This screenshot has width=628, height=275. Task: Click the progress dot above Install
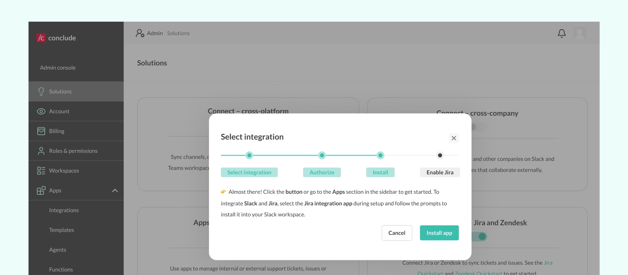click(381, 155)
